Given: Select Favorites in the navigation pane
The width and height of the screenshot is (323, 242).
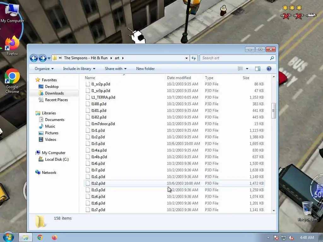Looking at the screenshot, I should coord(49,80).
